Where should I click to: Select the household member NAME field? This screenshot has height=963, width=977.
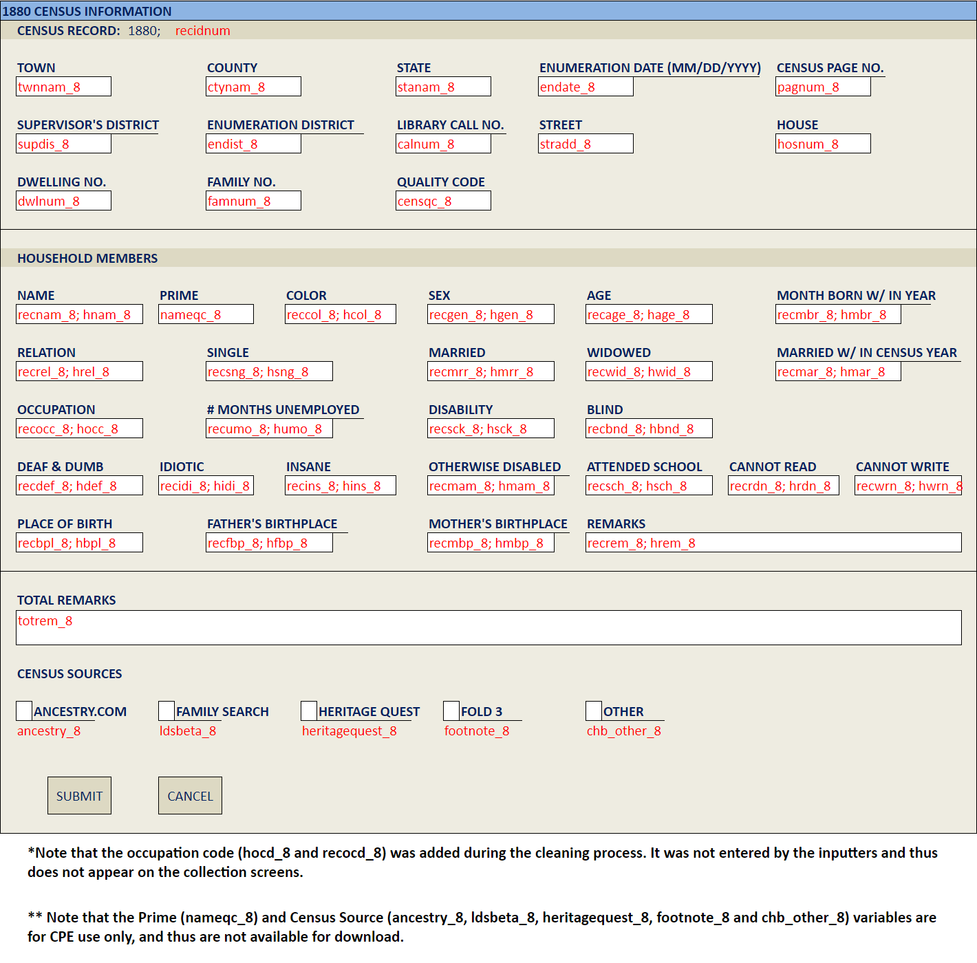coord(79,314)
